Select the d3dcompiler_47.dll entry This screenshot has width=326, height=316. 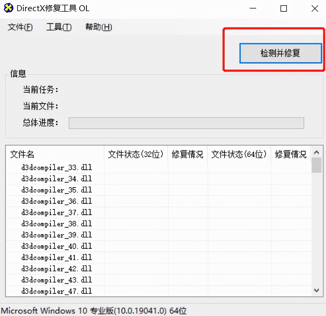[56, 291]
